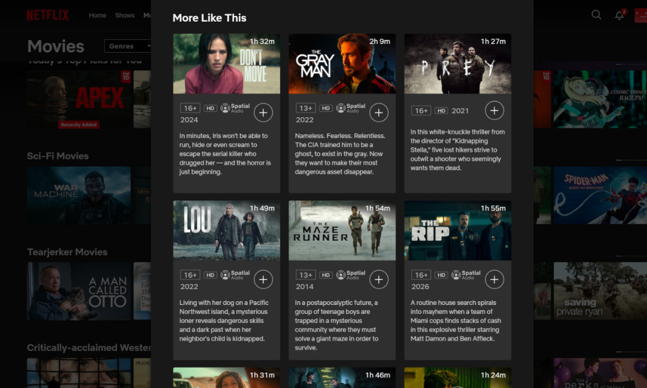The image size is (647, 388).
Task: Open Lou movie thumbnail
Action: tap(226, 231)
